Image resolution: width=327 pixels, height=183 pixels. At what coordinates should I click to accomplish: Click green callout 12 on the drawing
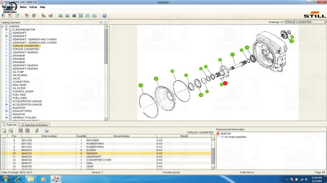[x=156, y=78]
